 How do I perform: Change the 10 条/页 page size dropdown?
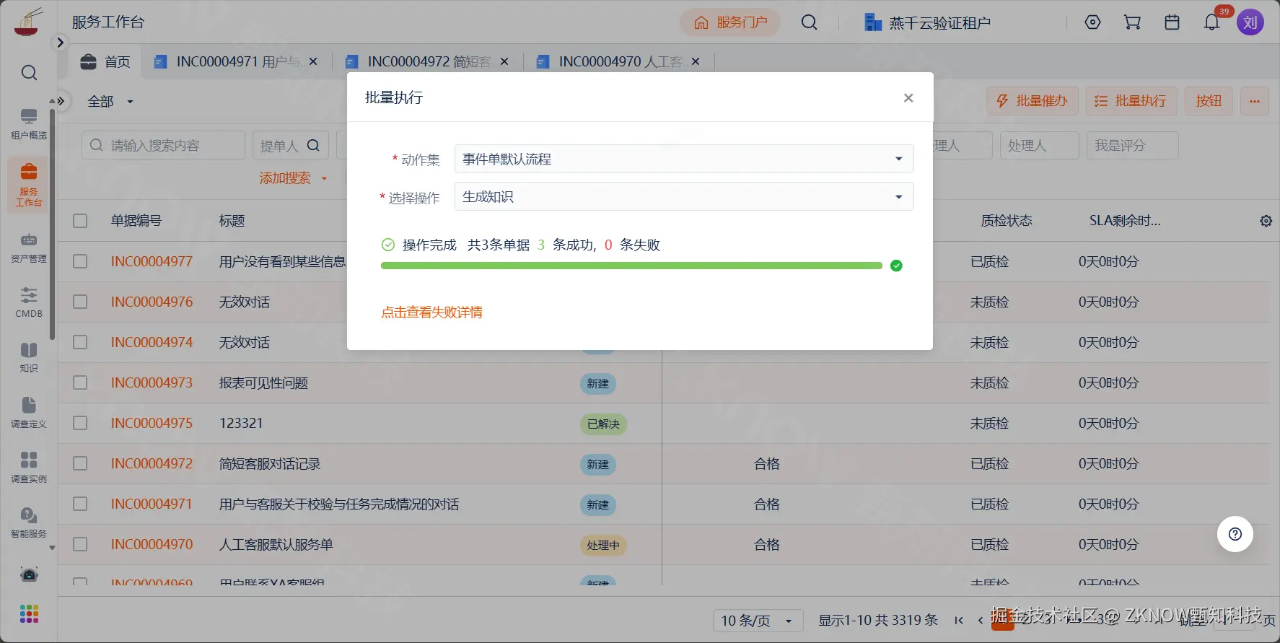click(x=758, y=621)
